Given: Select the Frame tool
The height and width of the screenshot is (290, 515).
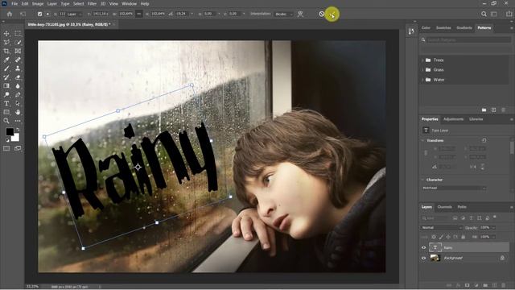Looking at the screenshot, I should tap(18, 52).
